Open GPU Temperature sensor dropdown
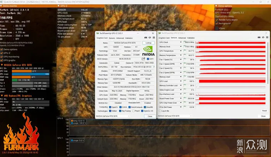 point(181,51)
